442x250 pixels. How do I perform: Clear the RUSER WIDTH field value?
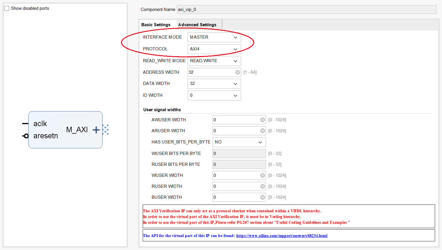tap(262, 186)
